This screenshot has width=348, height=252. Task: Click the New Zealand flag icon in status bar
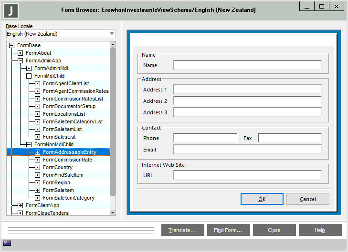coord(7,243)
